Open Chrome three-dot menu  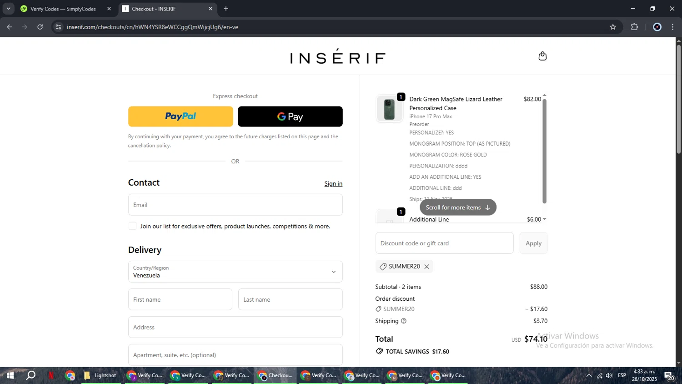pos(673,27)
